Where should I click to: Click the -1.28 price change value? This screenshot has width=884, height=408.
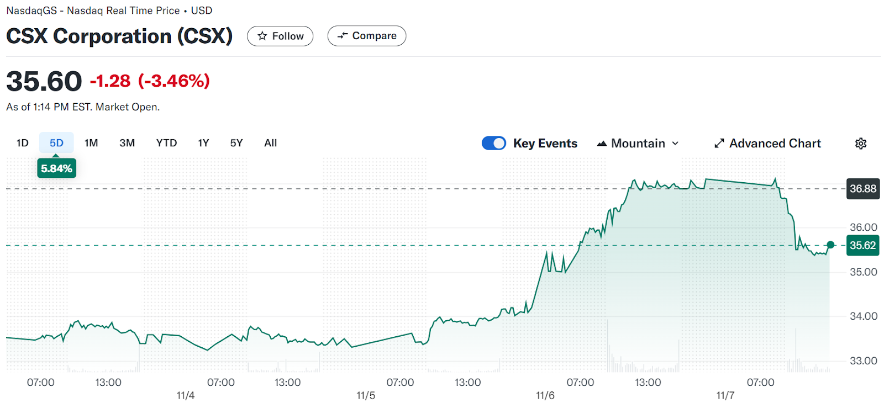110,81
